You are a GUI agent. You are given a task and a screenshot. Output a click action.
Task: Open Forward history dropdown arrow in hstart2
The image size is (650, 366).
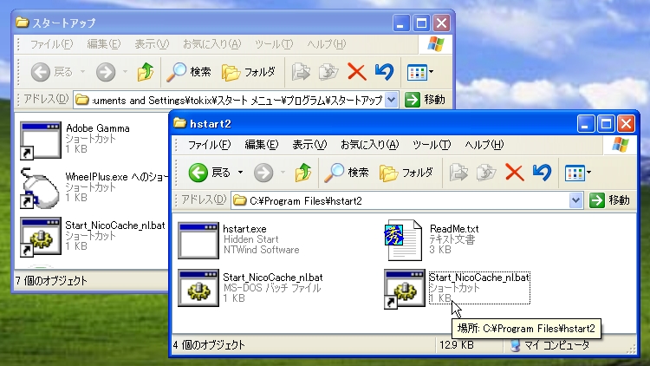coord(283,173)
